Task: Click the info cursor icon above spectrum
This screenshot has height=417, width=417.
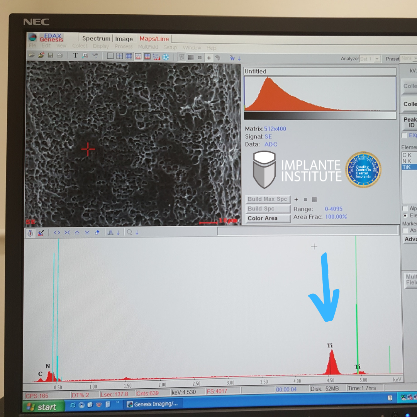Action: (x=31, y=233)
